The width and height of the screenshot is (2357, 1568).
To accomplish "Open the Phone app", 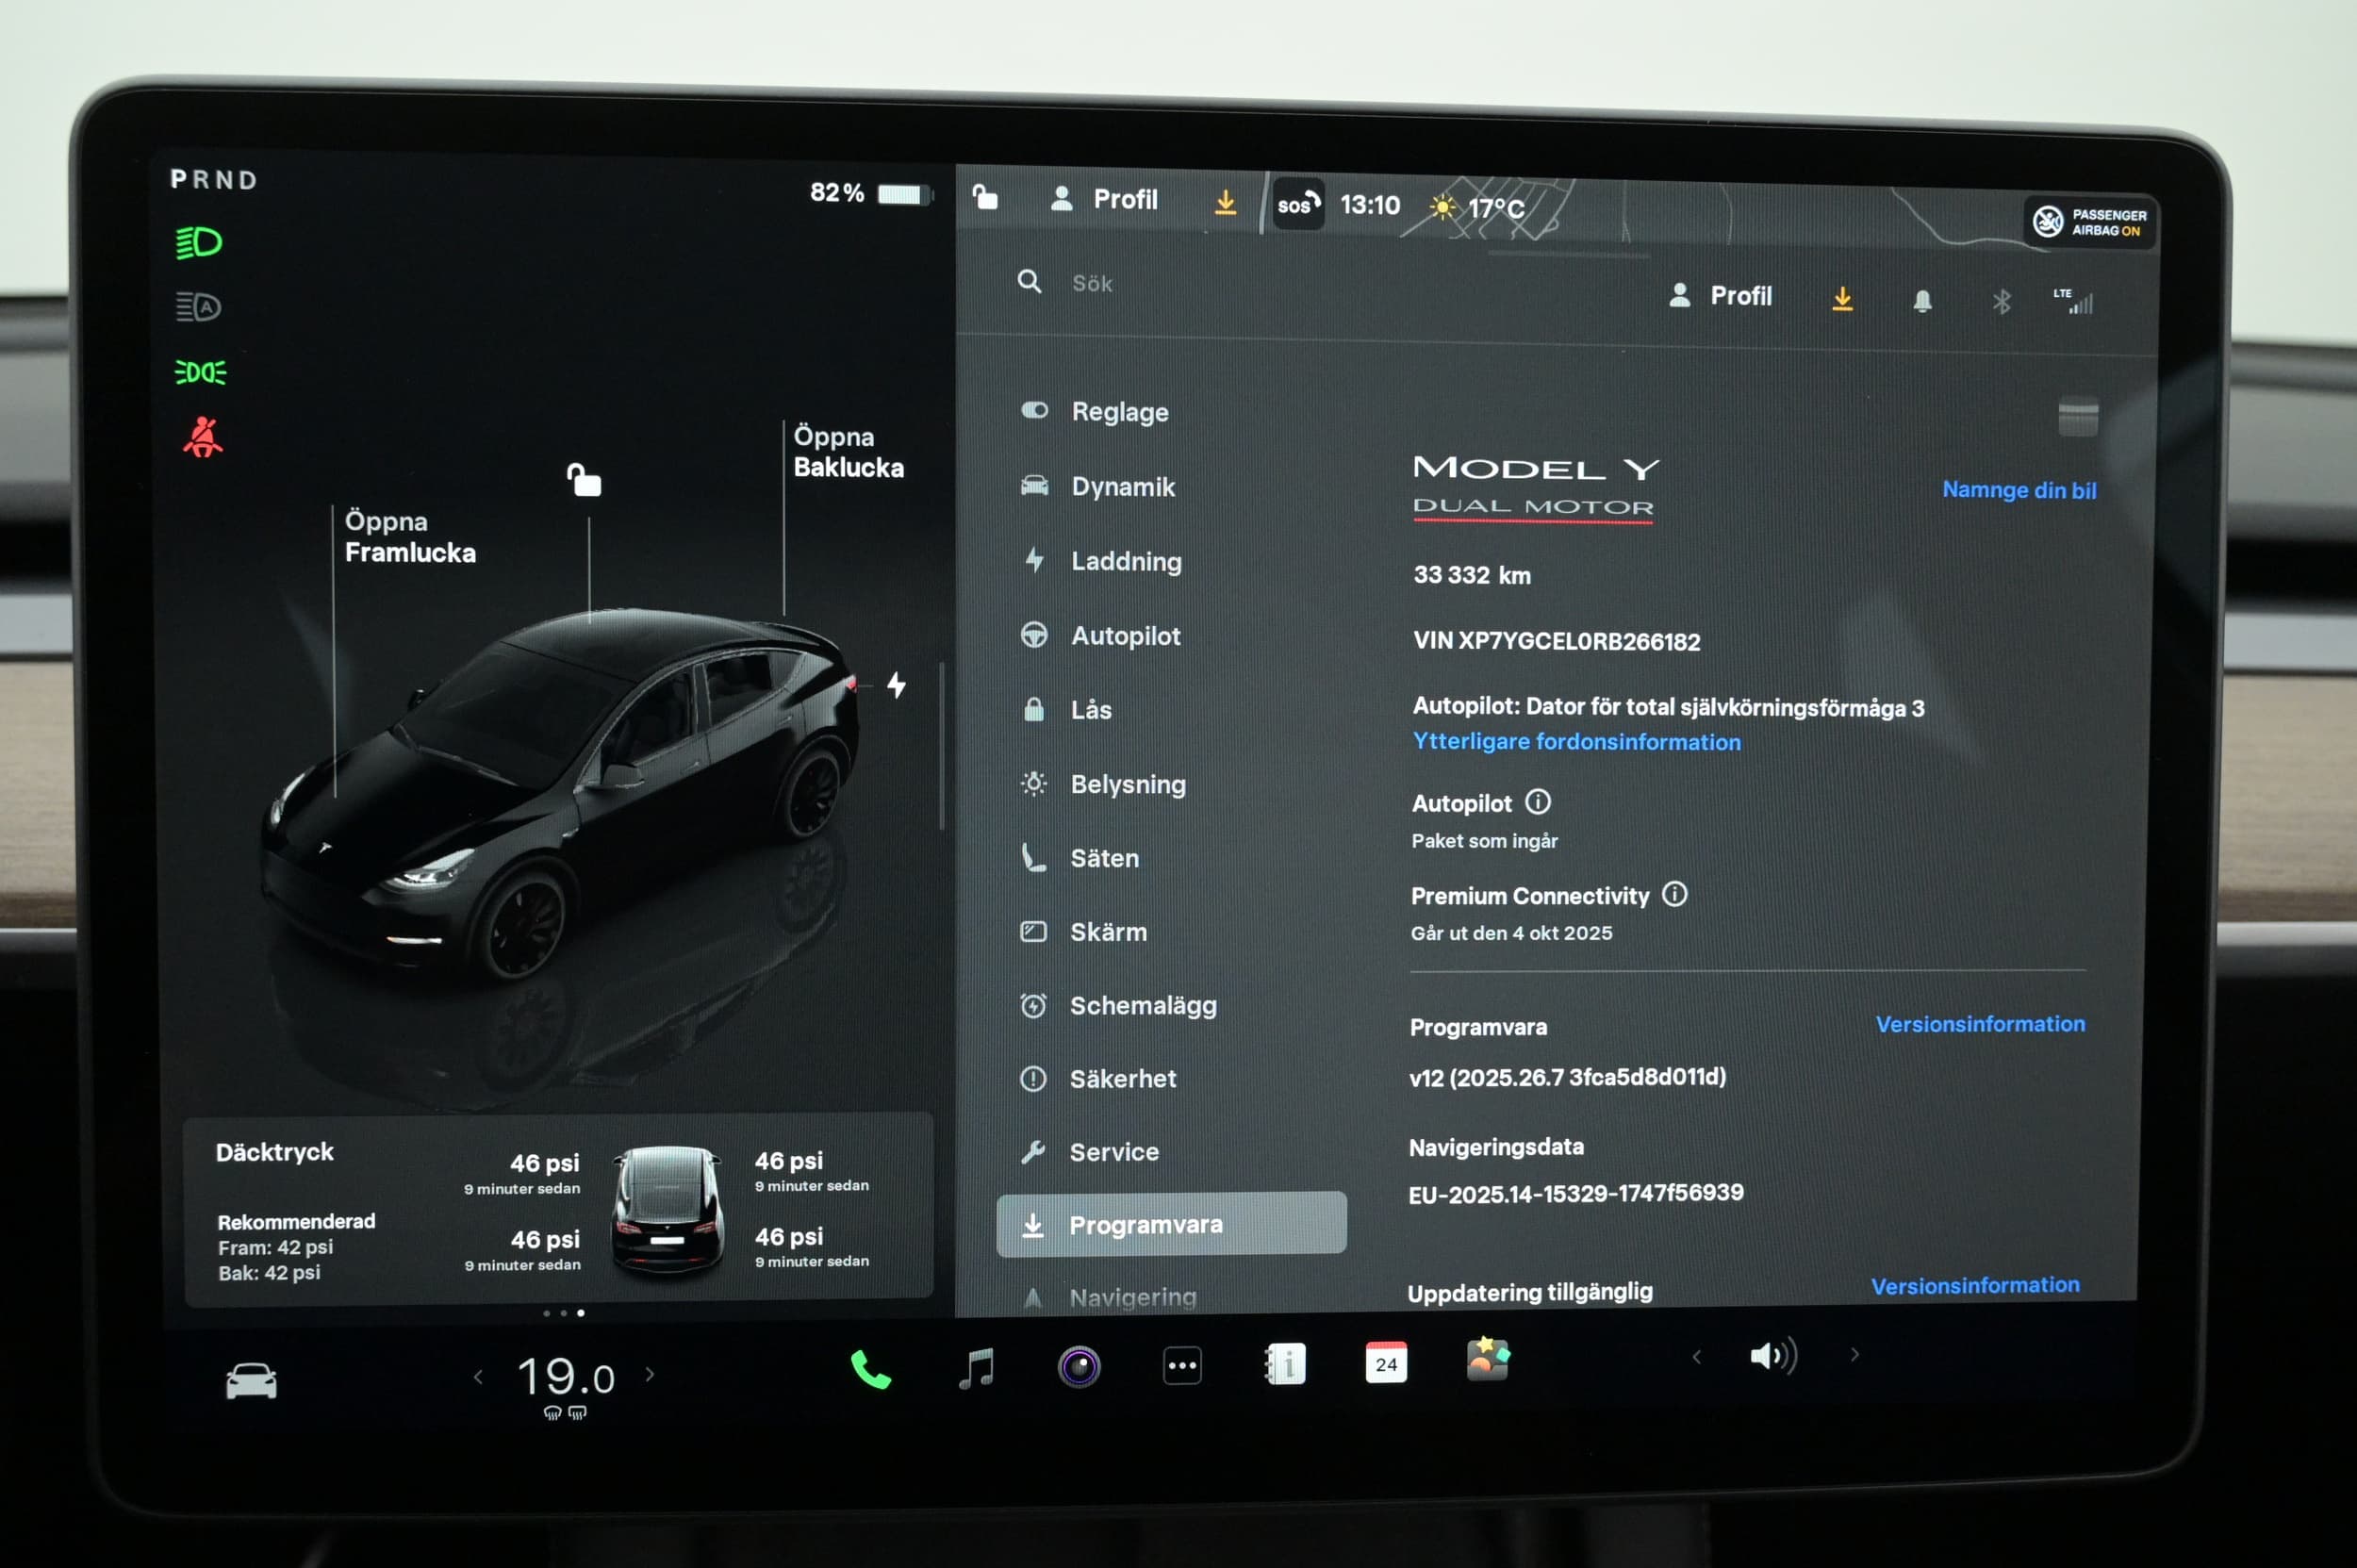I will 870,1369.
